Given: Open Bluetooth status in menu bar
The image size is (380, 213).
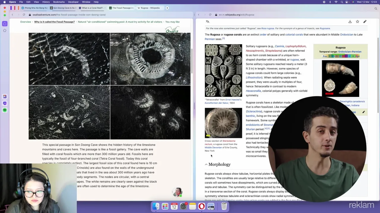Looking at the screenshot, I should [x=330, y=2].
